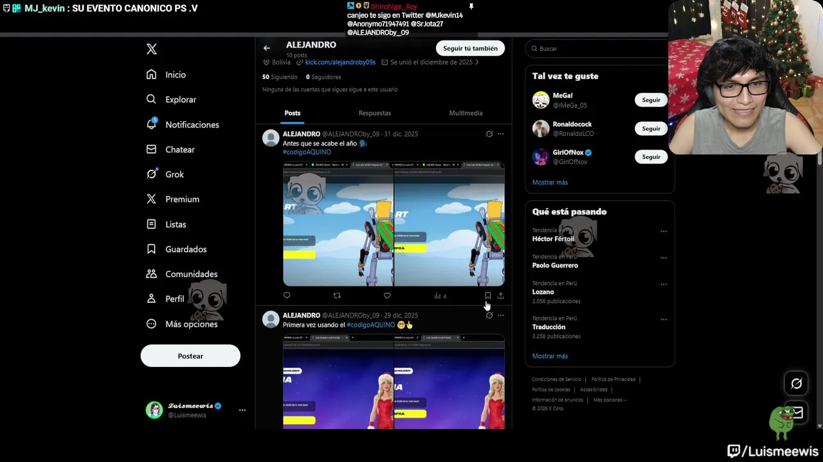Click the Postear button

tap(190, 356)
